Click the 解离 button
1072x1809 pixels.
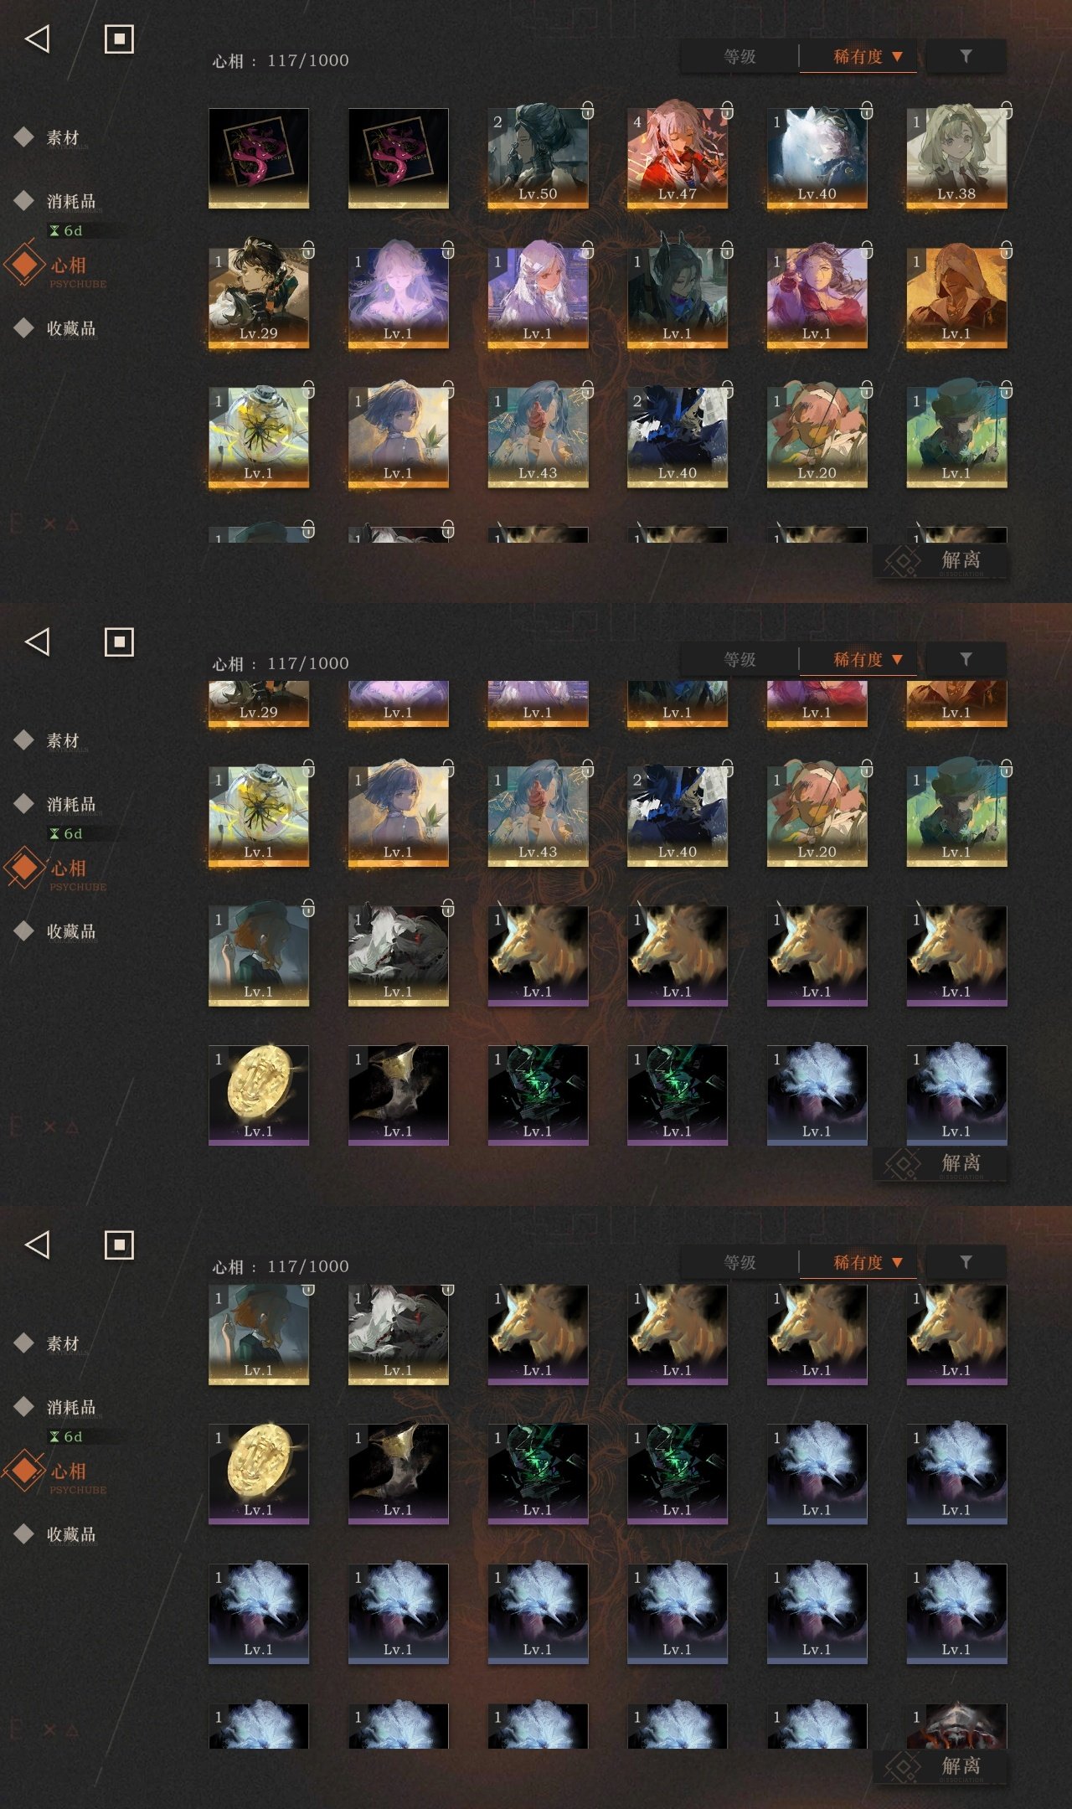[940, 560]
